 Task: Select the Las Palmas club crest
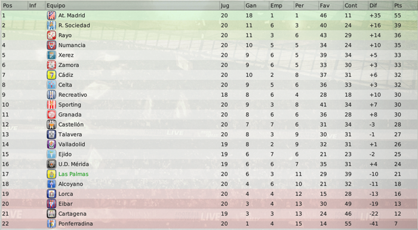(51, 174)
